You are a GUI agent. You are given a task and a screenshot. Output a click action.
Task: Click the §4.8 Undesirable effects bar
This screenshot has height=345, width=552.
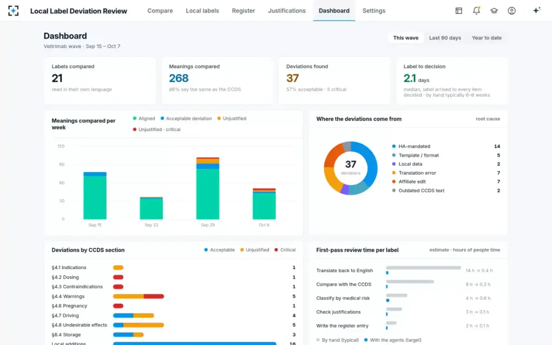tap(138, 325)
